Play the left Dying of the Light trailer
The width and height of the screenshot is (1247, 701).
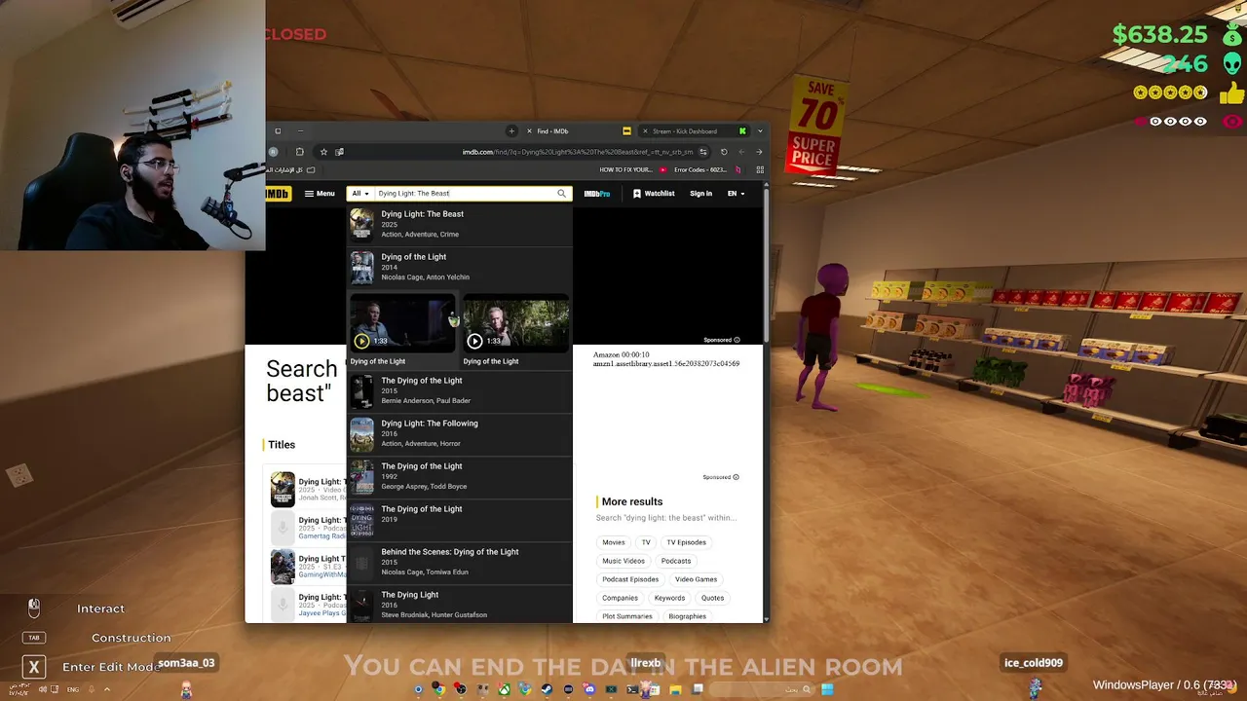(x=402, y=324)
